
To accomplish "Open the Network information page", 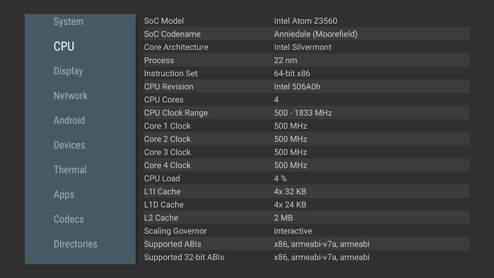I will coord(70,96).
